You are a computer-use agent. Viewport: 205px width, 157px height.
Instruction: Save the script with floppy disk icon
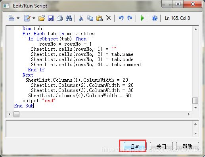(51, 18)
